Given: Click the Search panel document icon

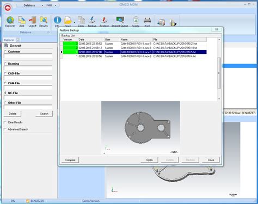Looking at the screenshot, I should point(6,46).
